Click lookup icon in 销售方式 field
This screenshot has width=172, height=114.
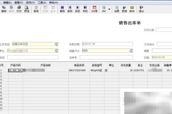[x=131, y=51]
